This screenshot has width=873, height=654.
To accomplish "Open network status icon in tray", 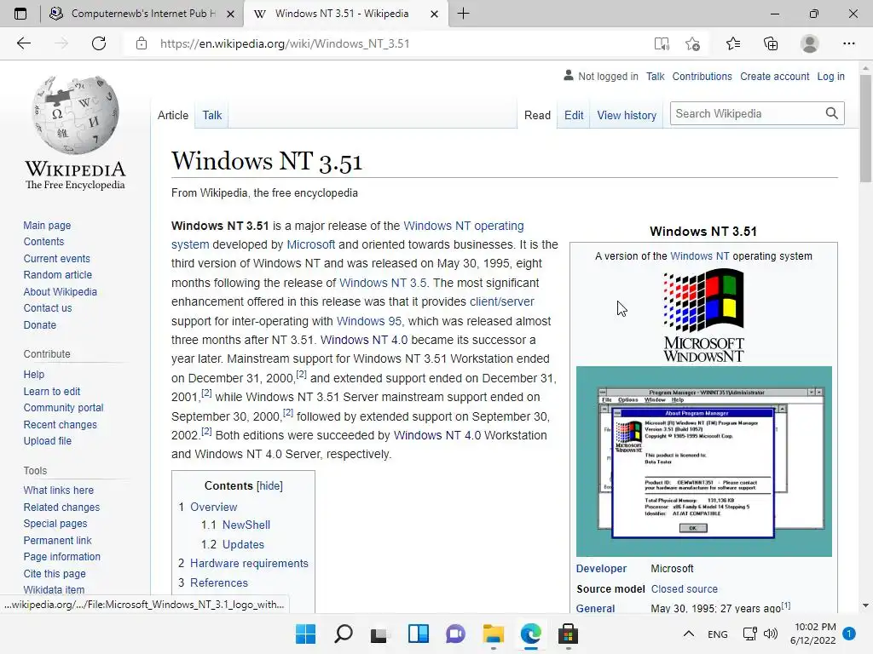I will (750, 634).
